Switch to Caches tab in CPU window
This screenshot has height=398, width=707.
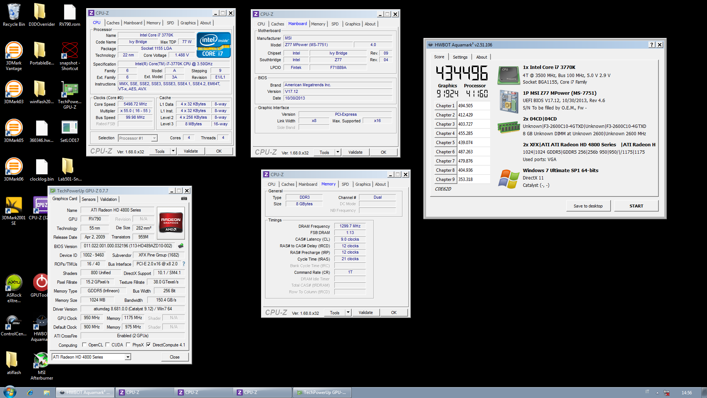point(113,23)
